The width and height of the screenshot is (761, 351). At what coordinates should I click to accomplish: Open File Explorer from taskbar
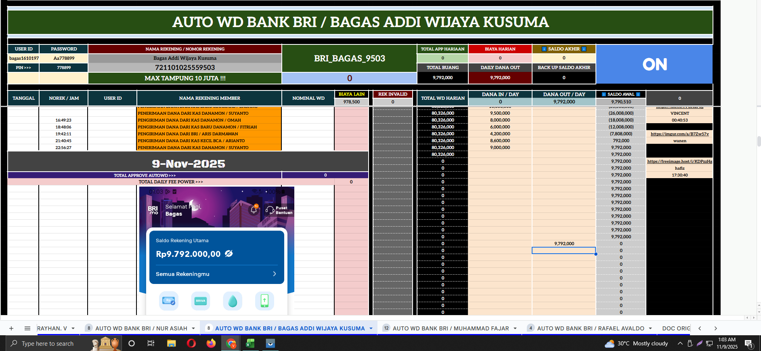pos(171,343)
